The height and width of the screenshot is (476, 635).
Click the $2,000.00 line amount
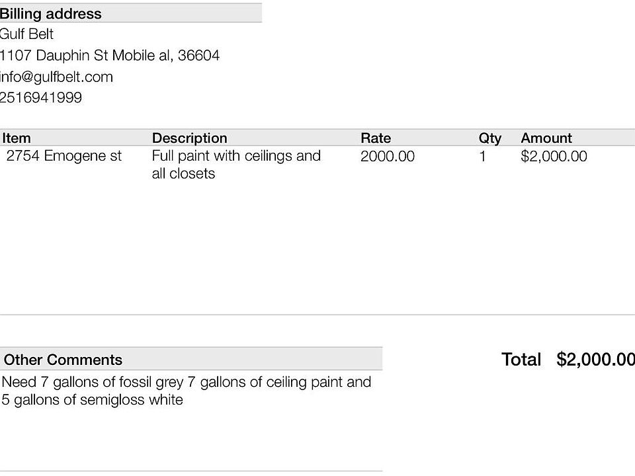pos(554,156)
